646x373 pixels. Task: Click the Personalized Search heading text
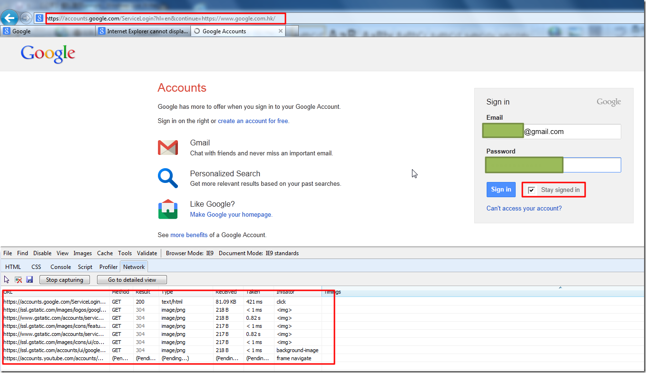coord(225,173)
